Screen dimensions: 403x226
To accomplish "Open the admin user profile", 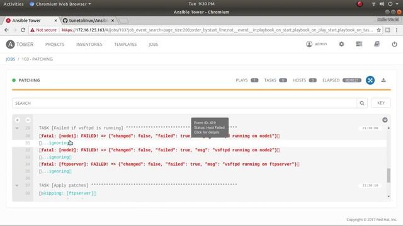I will 316,44.
